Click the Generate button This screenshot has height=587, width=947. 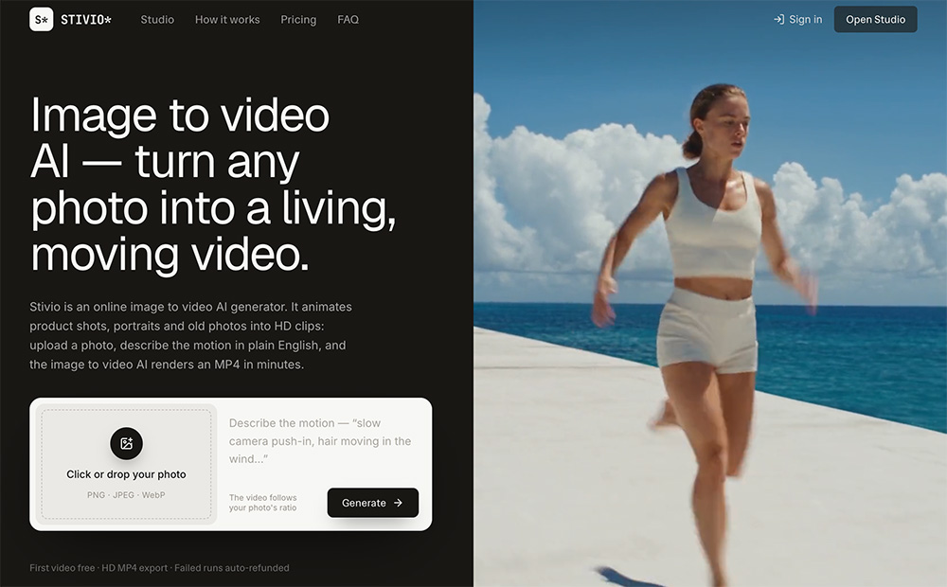[x=372, y=503]
